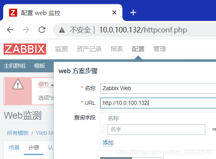Screen dimensions: 216x159
Task: Click the 不安全 warning triangle in the address bar
Action: click(x=62, y=30)
